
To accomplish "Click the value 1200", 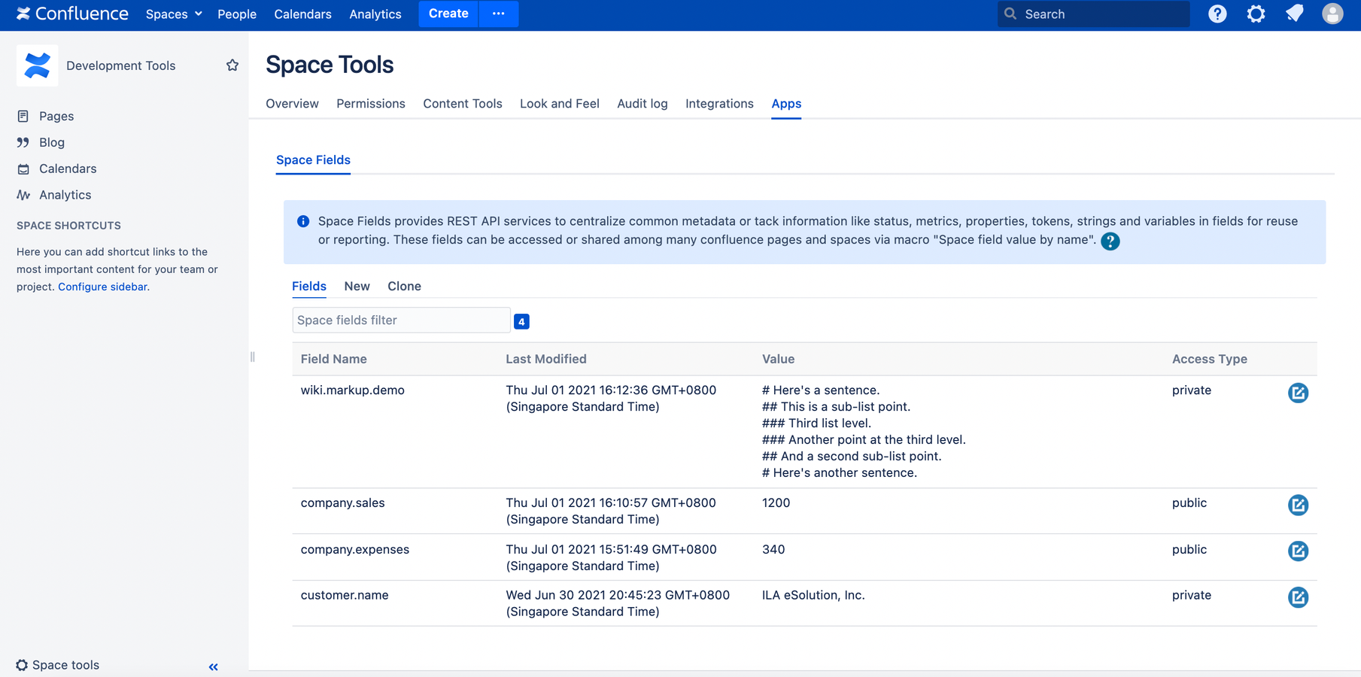I will [x=776, y=502].
